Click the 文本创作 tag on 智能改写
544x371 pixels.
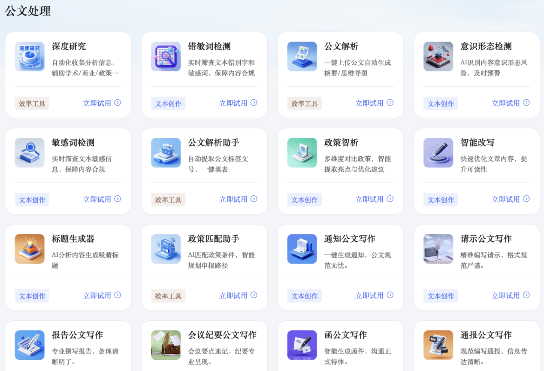click(441, 200)
